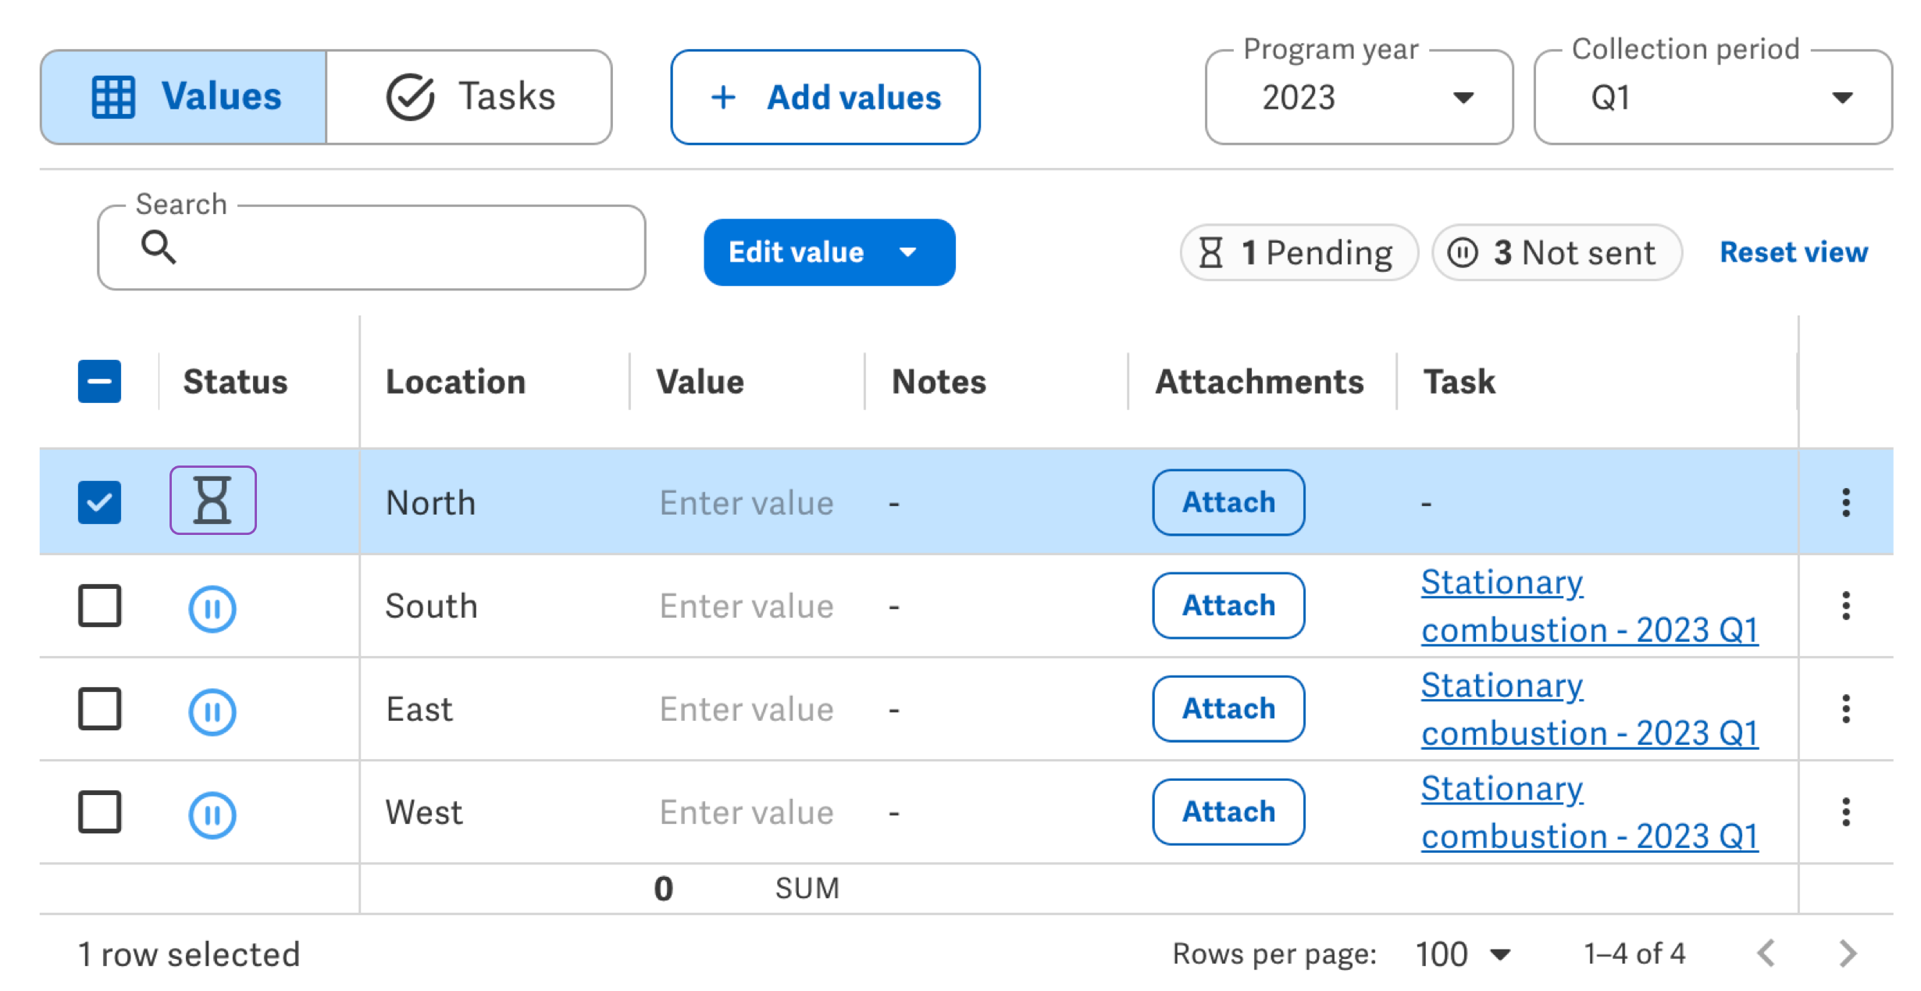Image resolution: width=1921 pixels, height=991 pixels.
Task: Open the Collection period Q1 dropdown
Action: coord(1713,97)
